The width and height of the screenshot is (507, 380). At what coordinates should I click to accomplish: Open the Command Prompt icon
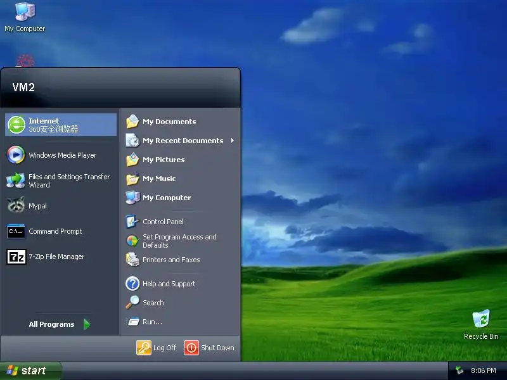(16, 231)
